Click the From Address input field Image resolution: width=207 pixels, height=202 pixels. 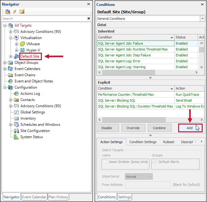pyautogui.click(x=148, y=185)
